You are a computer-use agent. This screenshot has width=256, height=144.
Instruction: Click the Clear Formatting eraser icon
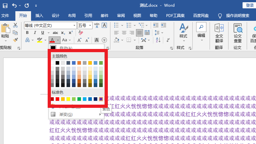tap(81, 33)
